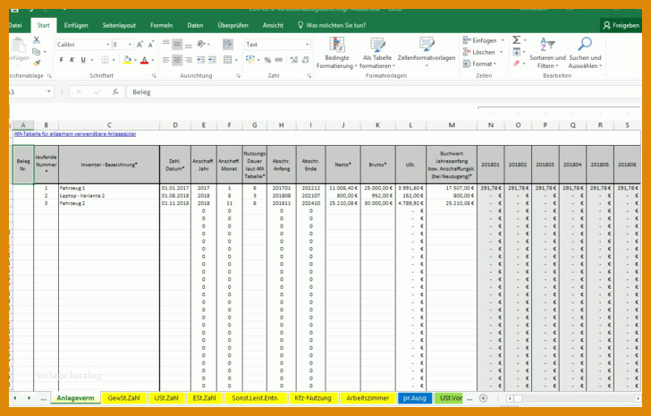Open the font size dropdown
651x416 pixels.
[x=130, y=45]
